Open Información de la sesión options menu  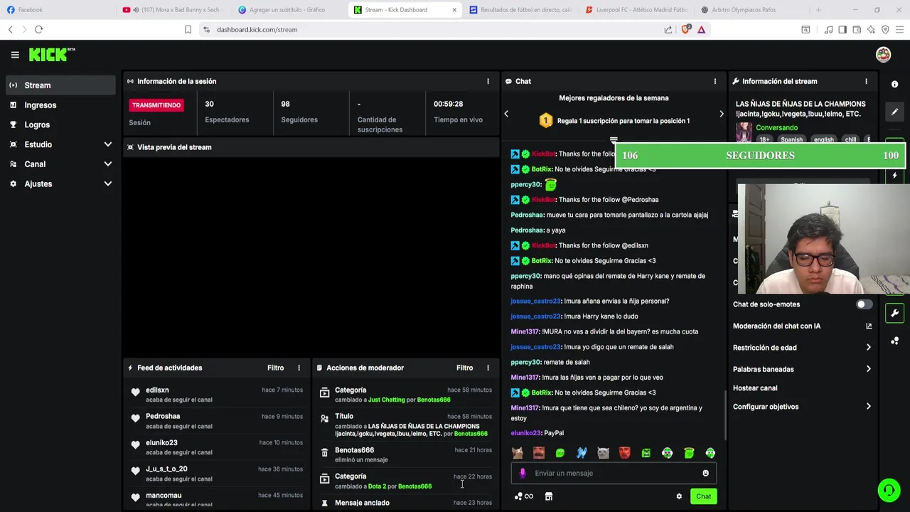(x=488, y=81)
